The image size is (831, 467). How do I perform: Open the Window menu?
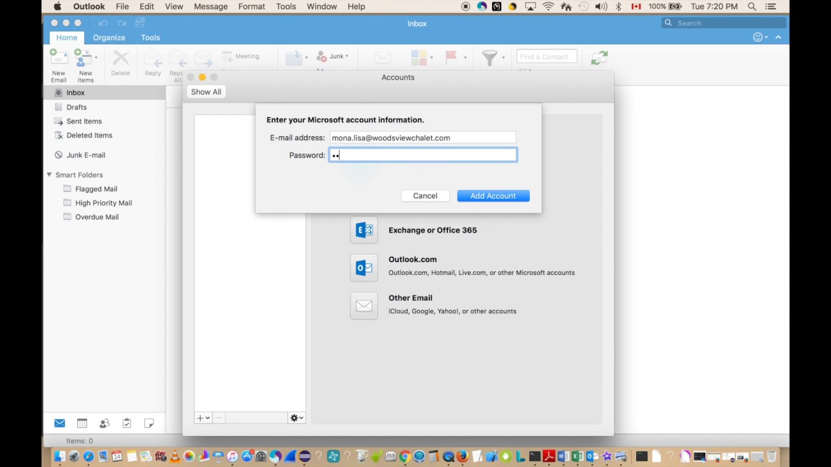[321, 6]
